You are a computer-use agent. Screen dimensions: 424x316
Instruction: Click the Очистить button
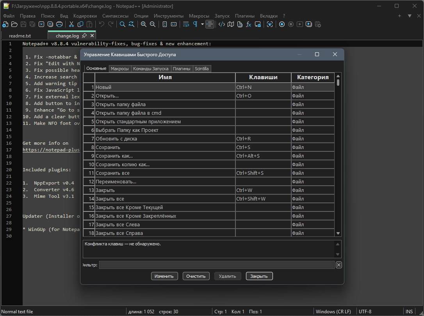(x=196, y=276)
